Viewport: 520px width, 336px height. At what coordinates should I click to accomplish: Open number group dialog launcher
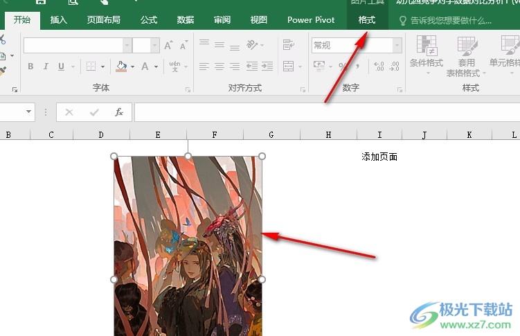tap(400, 89)
